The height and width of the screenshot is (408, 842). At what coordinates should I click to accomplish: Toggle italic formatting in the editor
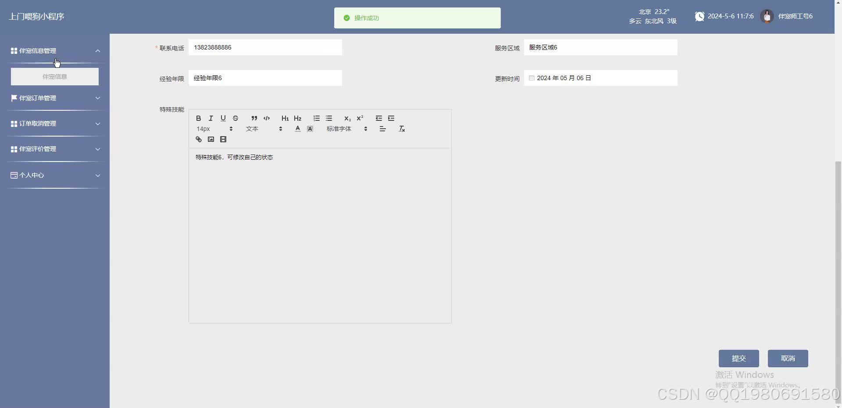coord(210,118)
